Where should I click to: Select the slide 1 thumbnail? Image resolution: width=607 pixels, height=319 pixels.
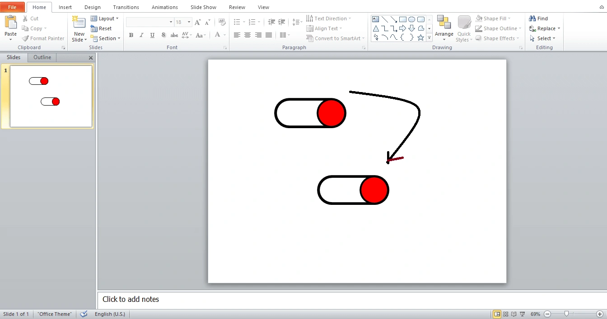(x=51, y=96)
